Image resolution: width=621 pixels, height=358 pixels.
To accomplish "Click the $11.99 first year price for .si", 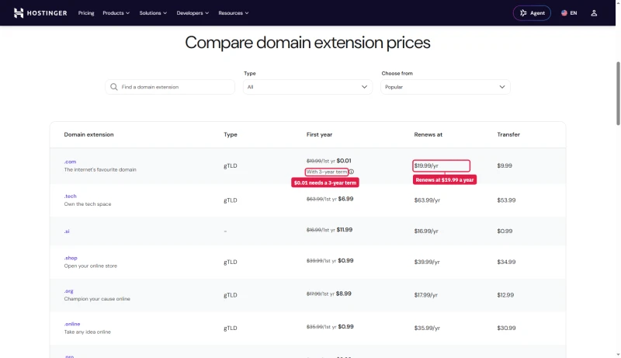I will click(345, 230).
